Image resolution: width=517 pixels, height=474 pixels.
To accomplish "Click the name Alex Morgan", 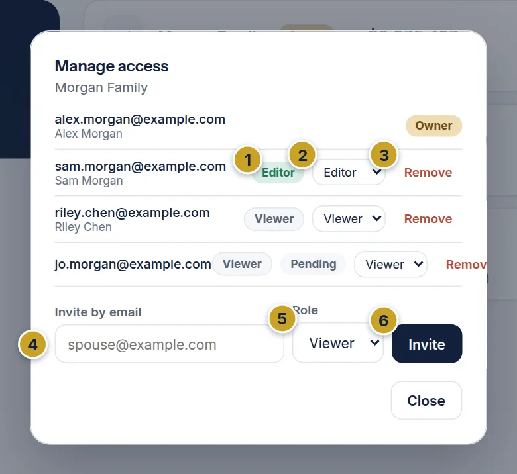I will (x=88, y=134).
